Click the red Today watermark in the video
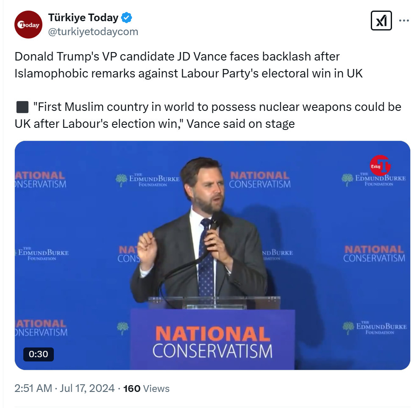The image size is (417, 408). 380,165
